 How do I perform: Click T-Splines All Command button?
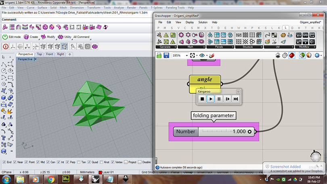pyautogui.click(x=82, y=37)
